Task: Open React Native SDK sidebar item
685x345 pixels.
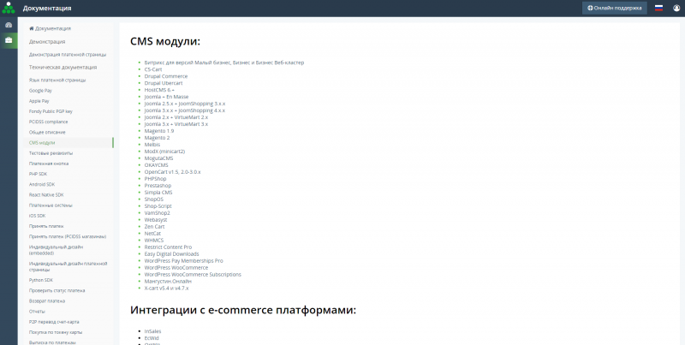Action: 46,194
